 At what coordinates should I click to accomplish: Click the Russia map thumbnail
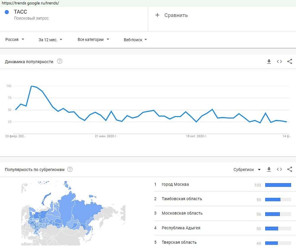(73, 213)
